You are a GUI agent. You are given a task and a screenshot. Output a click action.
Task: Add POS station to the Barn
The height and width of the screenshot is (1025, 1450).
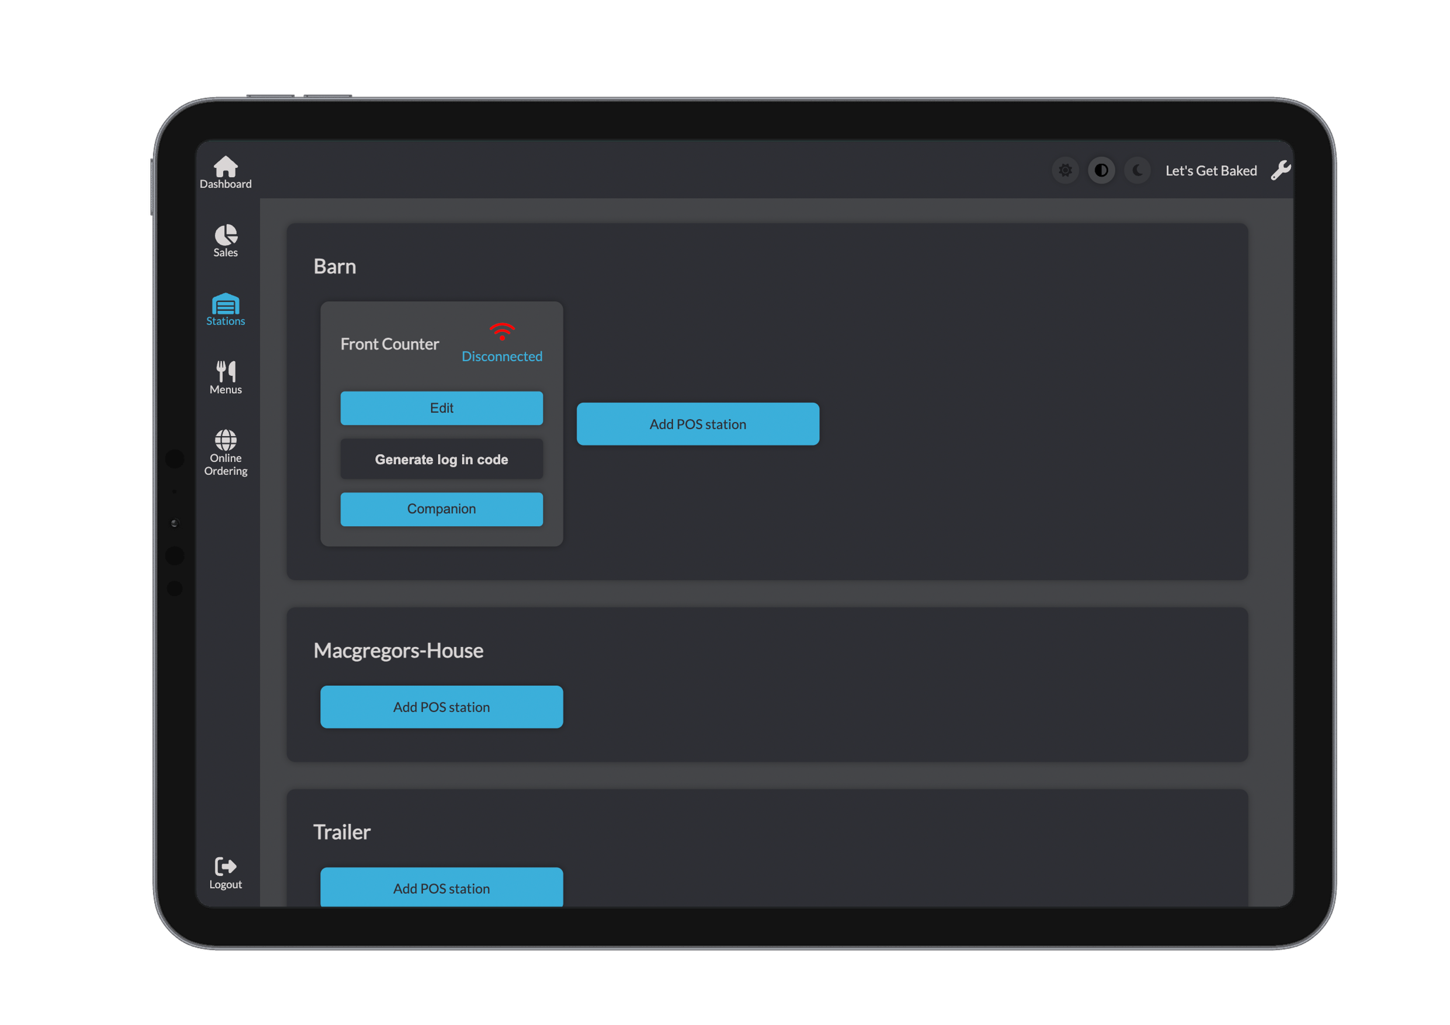(697, 424)
